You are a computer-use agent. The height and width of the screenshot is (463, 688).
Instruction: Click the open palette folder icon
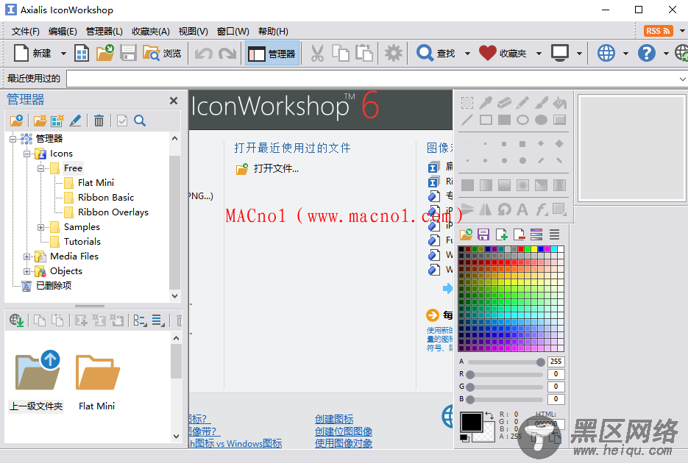pyautogui.click(x=466, y=234)
